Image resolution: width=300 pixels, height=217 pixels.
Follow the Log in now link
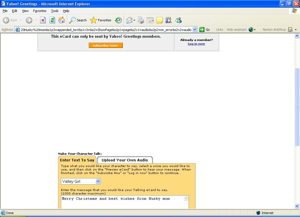(x=196, y=44)
